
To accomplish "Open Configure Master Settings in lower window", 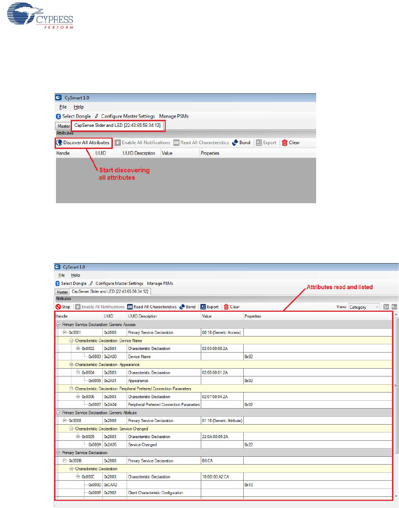I will click(x=116, y=284).
